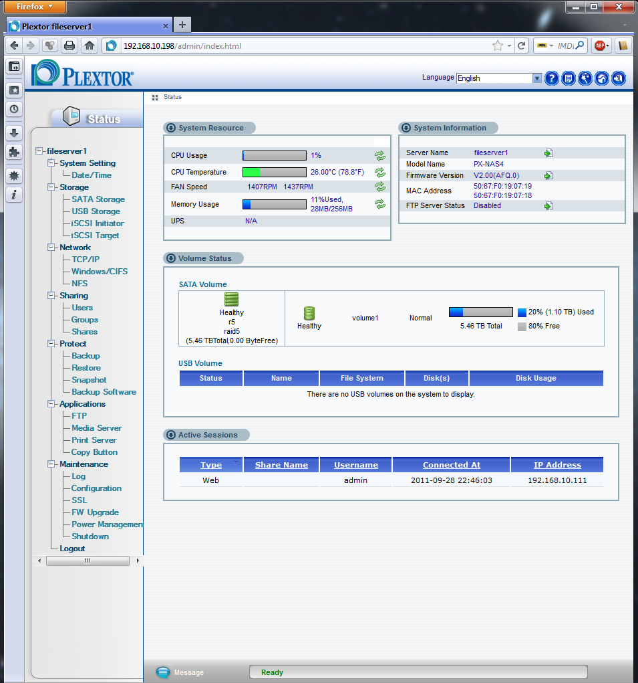This screenshot has height=683, width=638.
Task: Click the go icon beside Firmware Version
Action: point(549,175)
